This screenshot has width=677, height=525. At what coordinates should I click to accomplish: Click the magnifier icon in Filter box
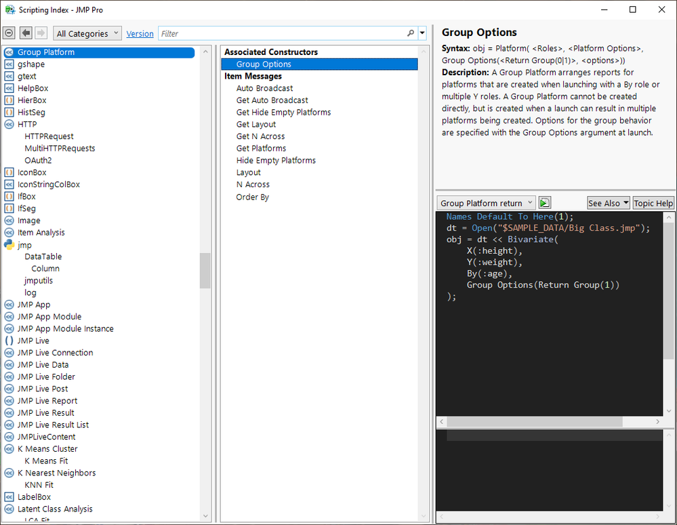(x=411, y=33)
